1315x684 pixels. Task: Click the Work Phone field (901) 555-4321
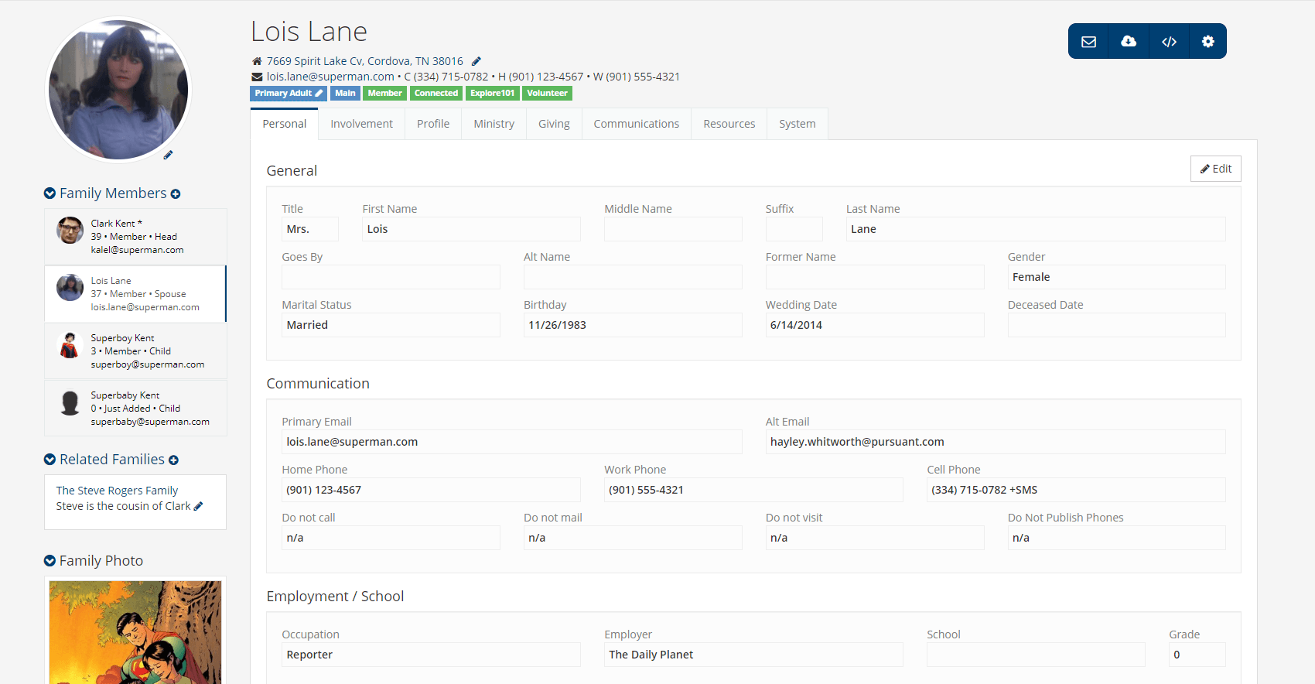tap(753, 490)
